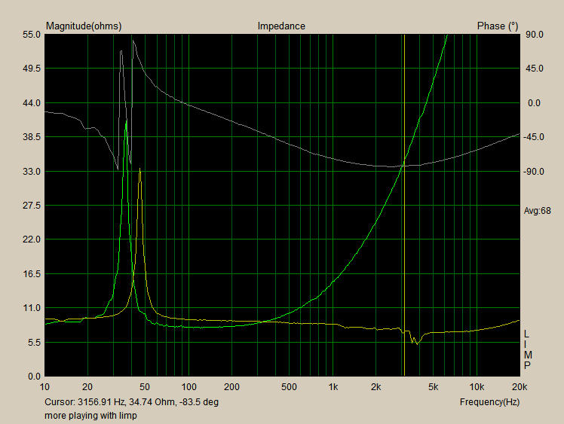Screen dimensions: 564x424
Task: Click the 1k frequency axis label
Action: (333, 387)
